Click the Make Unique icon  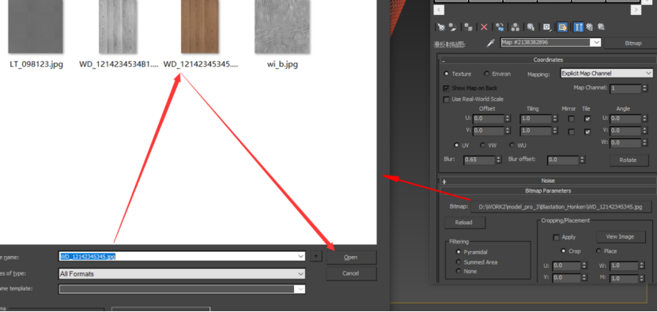[x=515, y=27]
